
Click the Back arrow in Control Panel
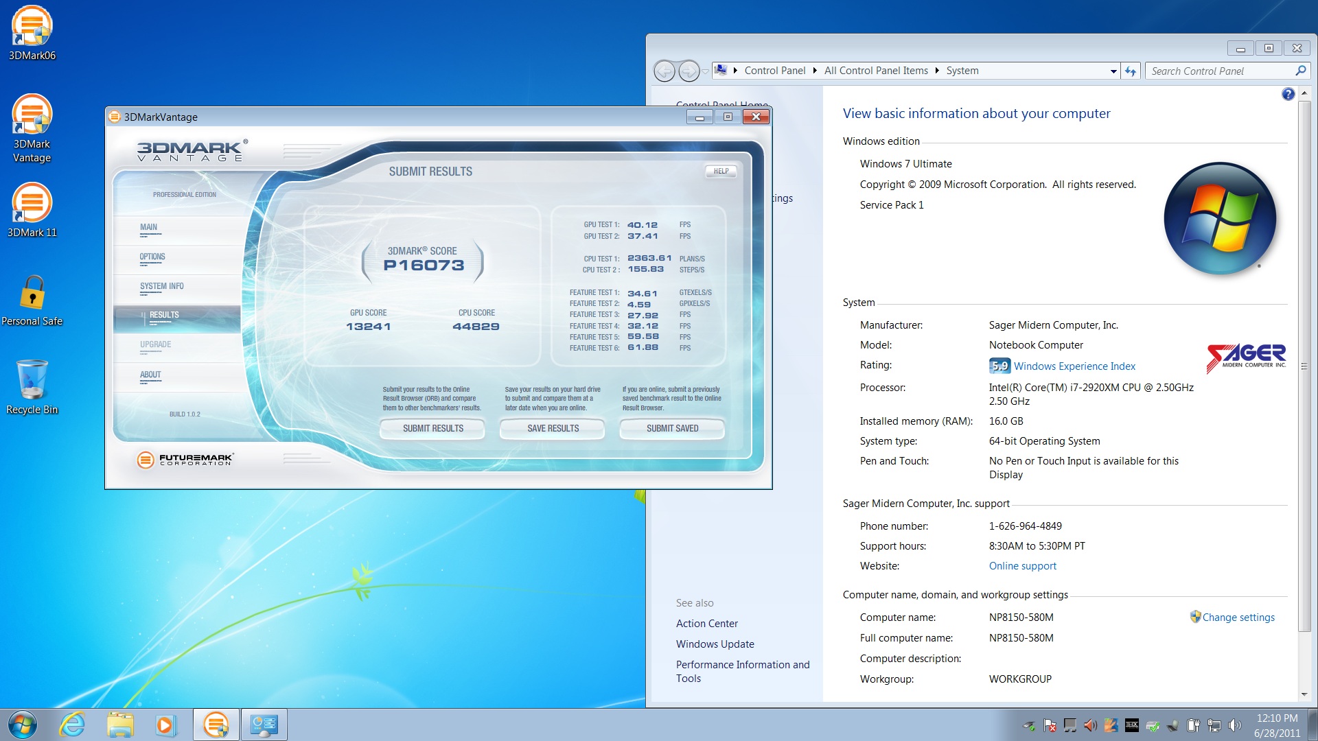(x=664, y=71)
